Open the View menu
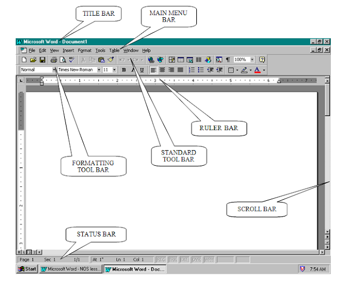The height and width of the screenshot is (284, 346). [54, 50]
